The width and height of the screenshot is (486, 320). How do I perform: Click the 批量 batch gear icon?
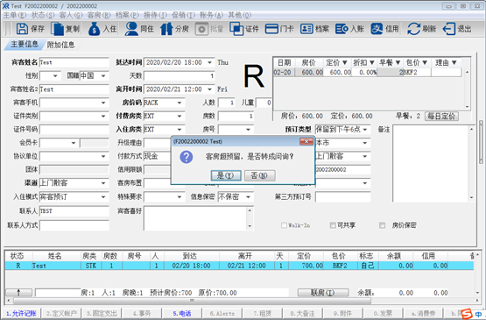click(x=201, y=29)
